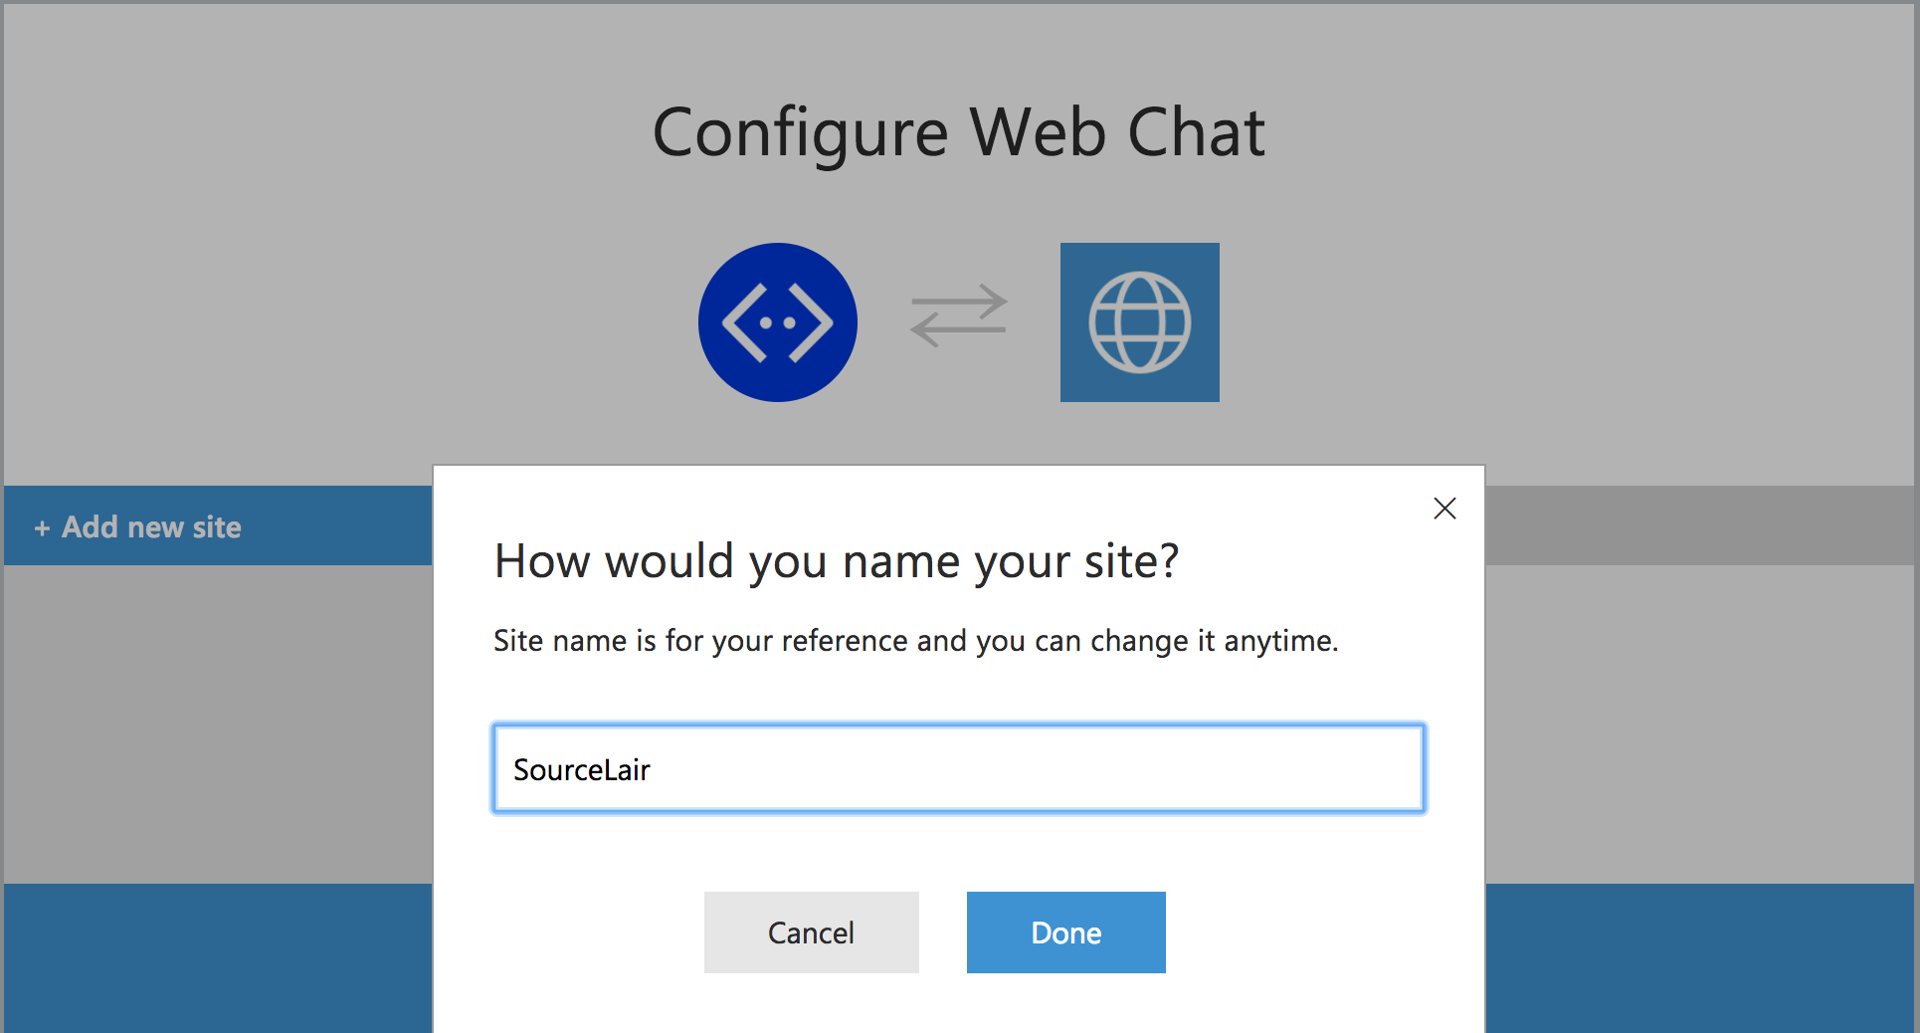
Task: Cancel naming the site
Action: 811,932
